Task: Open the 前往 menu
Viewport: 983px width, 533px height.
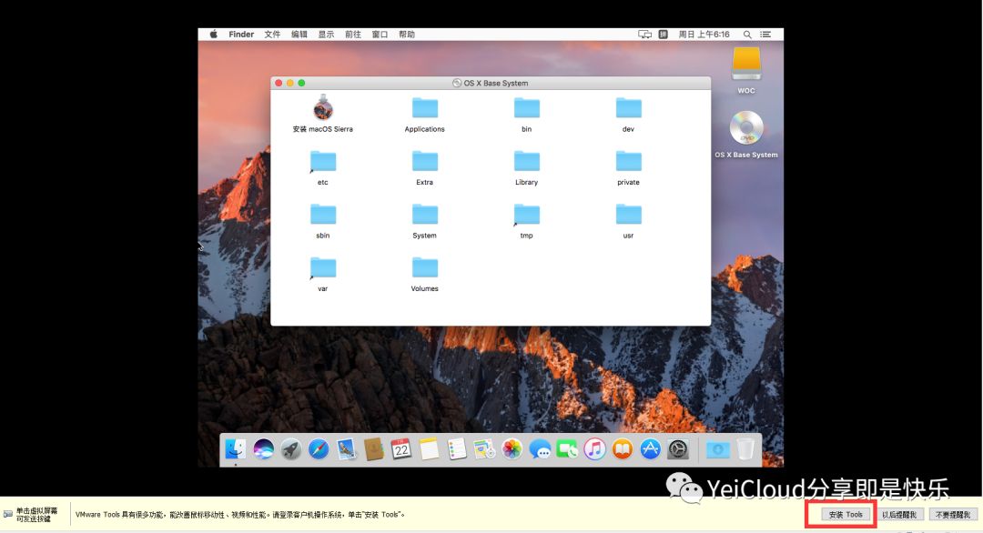Action: [x=353, y=35]
